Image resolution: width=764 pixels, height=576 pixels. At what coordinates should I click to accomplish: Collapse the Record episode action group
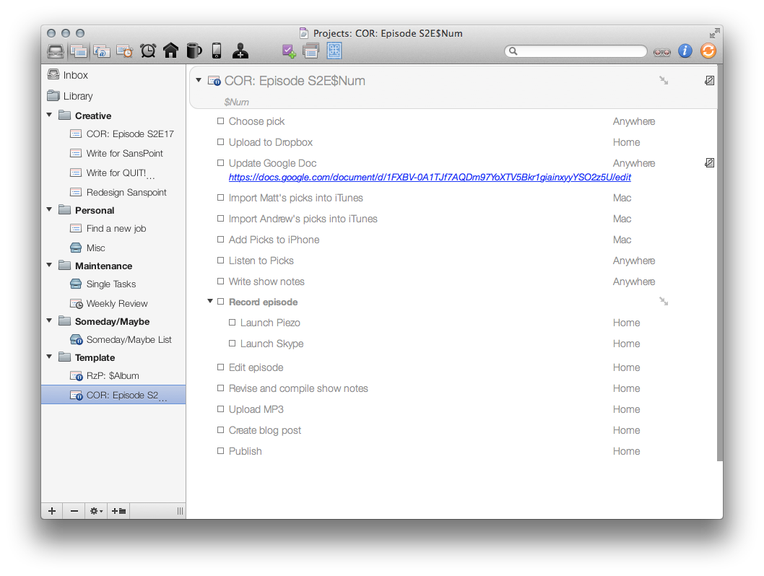click(x=210, y=301)
